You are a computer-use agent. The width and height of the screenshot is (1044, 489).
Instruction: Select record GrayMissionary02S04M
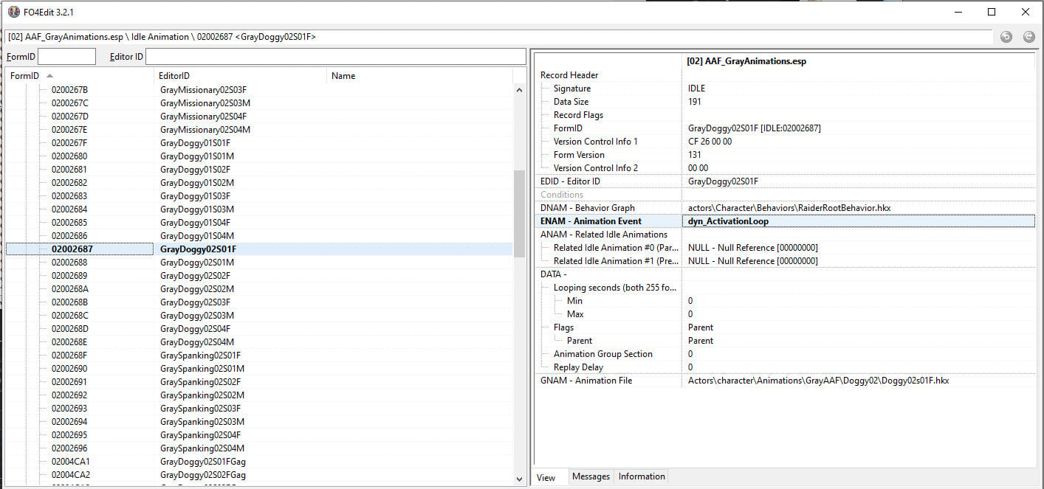point(259,130)
